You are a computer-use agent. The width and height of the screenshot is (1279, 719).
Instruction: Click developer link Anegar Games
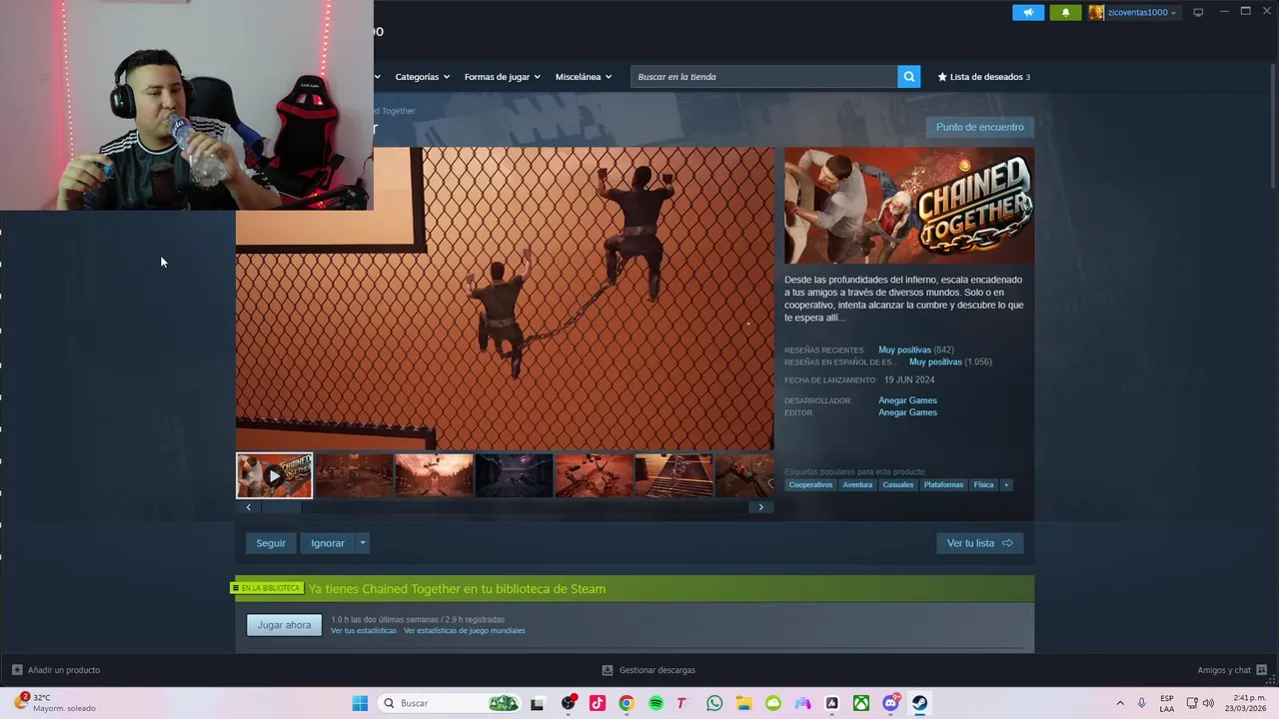pos(907,400)
